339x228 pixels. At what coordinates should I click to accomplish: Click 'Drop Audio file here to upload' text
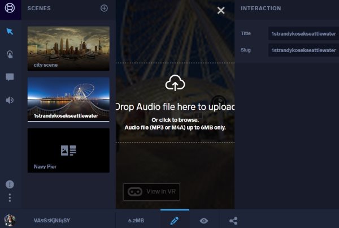pos(175,107)
